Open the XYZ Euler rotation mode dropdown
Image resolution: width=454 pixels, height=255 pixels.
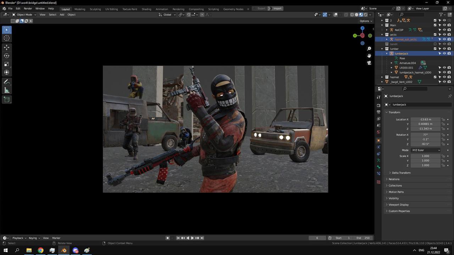pyautogui.click(x=426, y=150)
